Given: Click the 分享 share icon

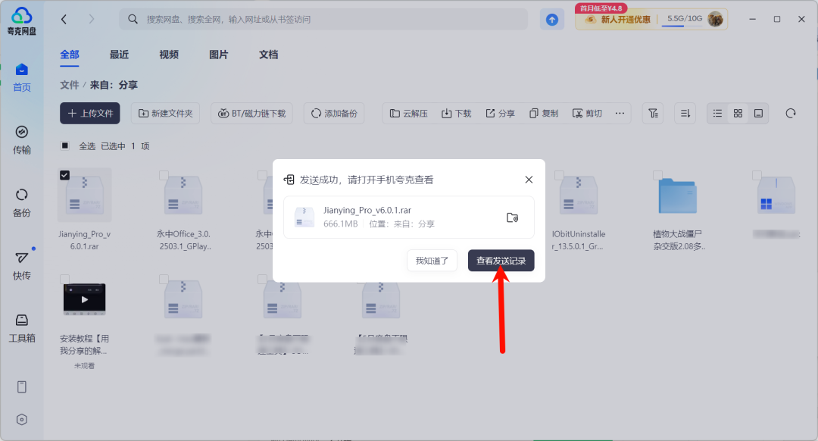Looking at the screenshot, I should 499,113.
